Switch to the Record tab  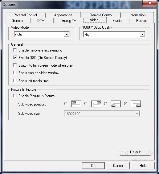(x=142, y=21)
